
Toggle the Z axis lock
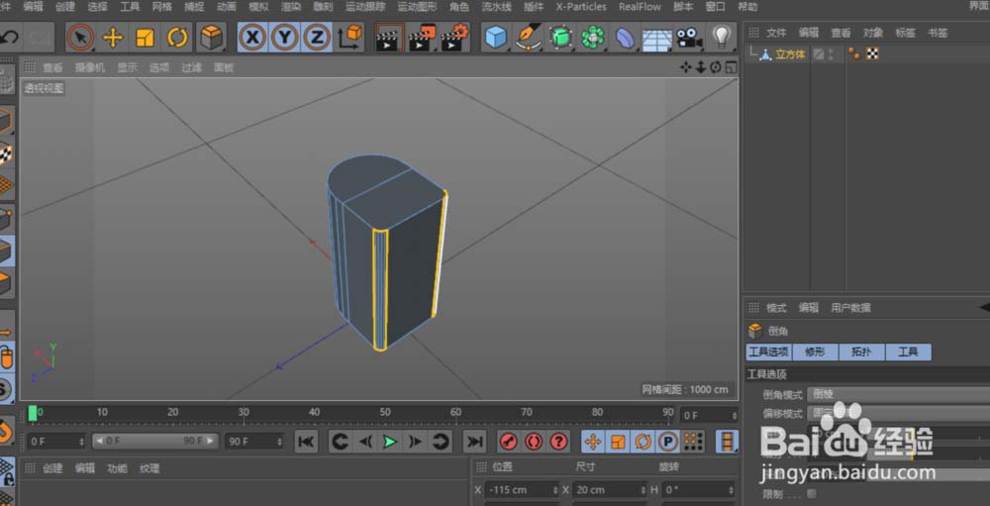(x=317, y=38)
